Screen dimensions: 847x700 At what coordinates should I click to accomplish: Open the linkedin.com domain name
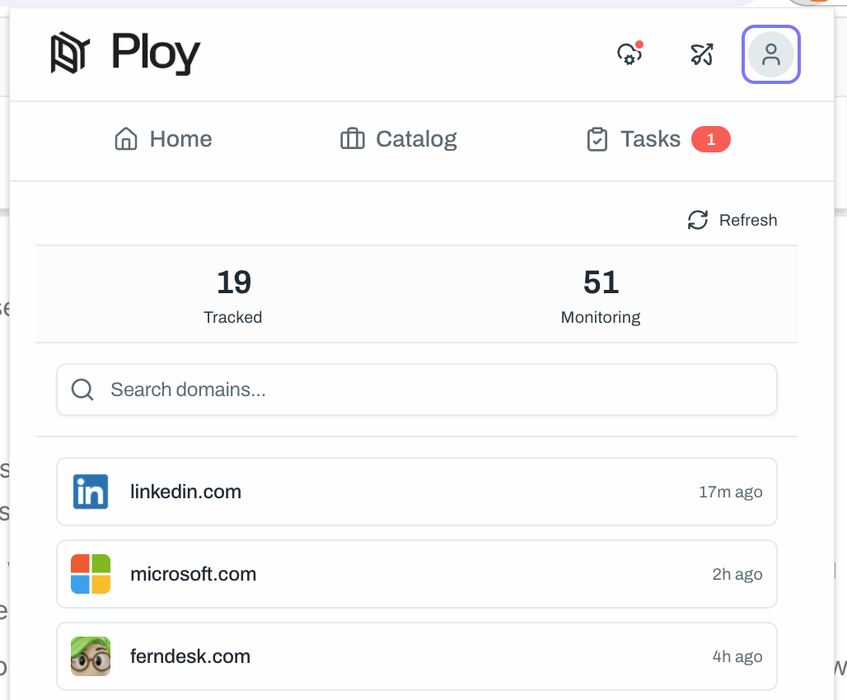click(185, 492)
